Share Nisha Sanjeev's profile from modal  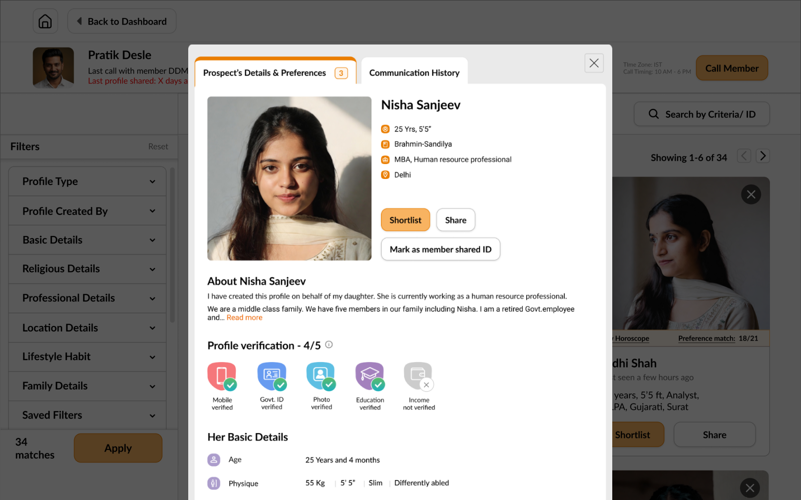click(x=456, y=220)
